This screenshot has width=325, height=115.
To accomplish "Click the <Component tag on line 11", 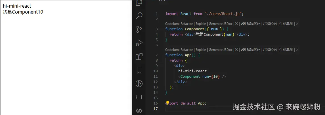I will pos(189,77).
